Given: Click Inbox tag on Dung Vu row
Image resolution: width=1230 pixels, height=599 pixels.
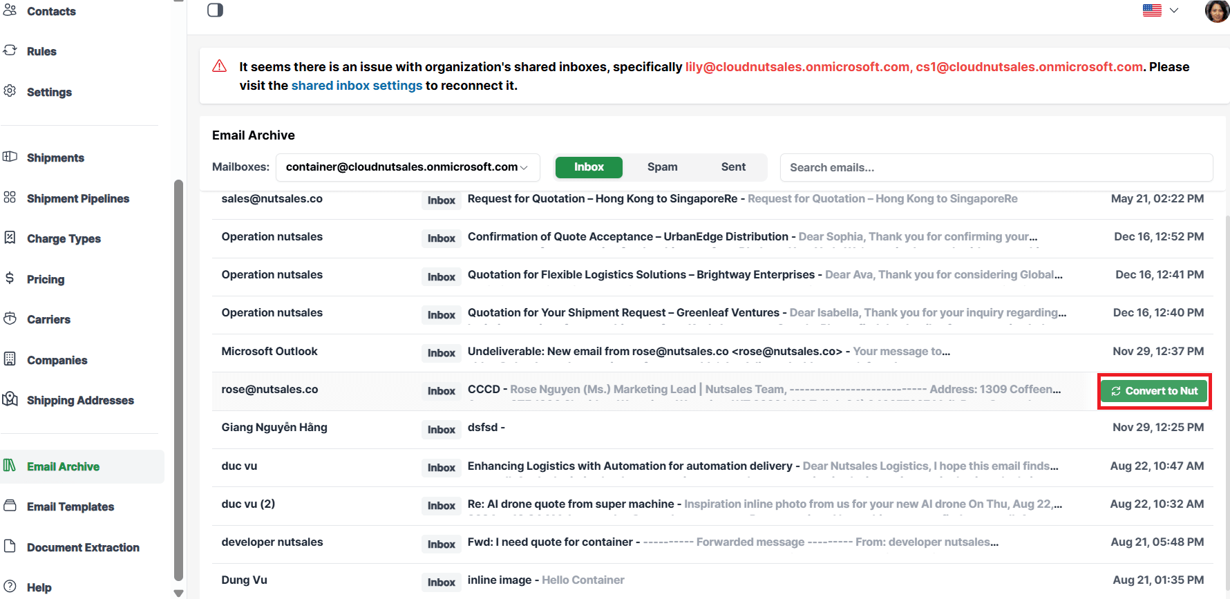Looking at the screenshot, I should pyautogui.click(x=441, y=582).
